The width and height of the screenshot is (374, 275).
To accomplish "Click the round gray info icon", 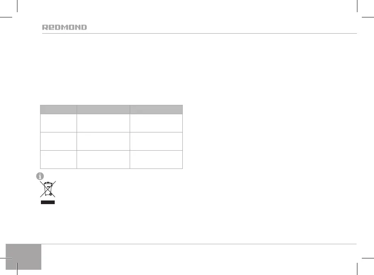I will [40, 176].
